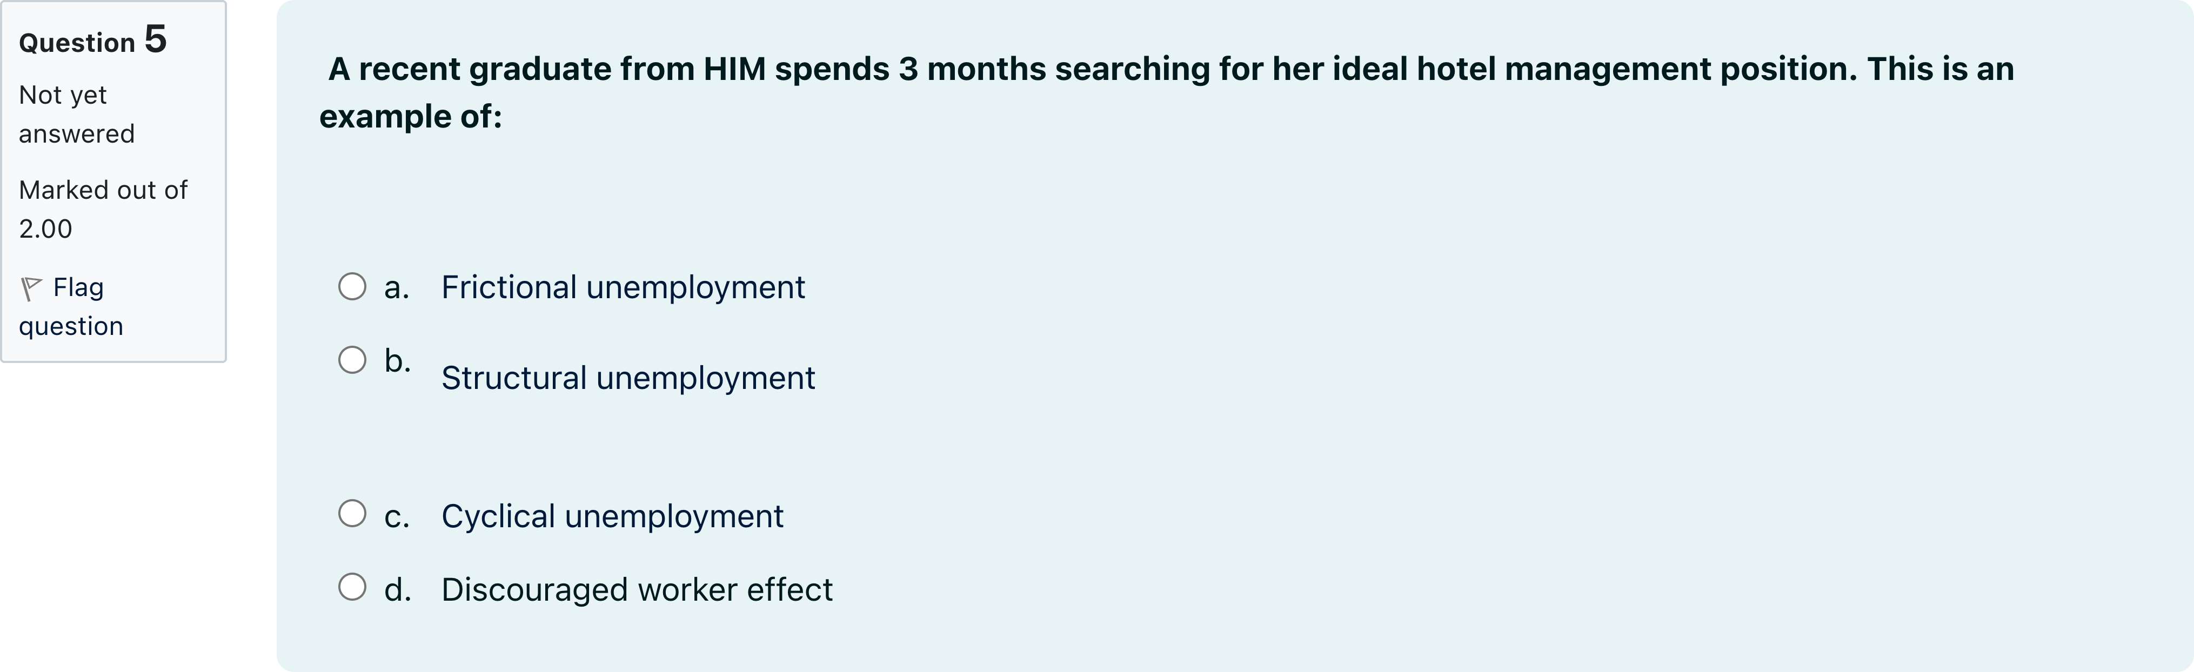Click the Marked out of 2.00 text
The height and width of the screenshot is (672, 2194).
[102, 209]
